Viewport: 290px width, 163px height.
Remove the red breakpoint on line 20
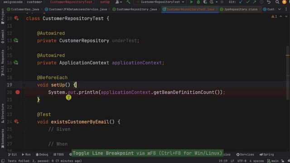[18, 92]
